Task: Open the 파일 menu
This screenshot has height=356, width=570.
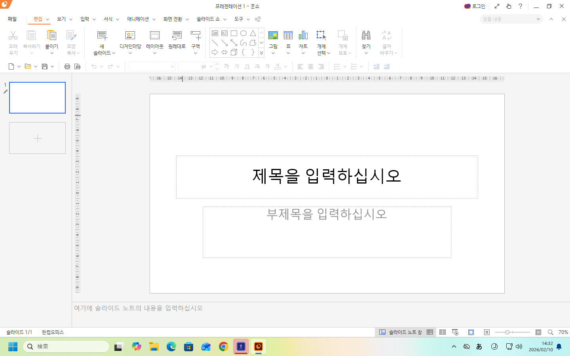Action: [12, 19]
